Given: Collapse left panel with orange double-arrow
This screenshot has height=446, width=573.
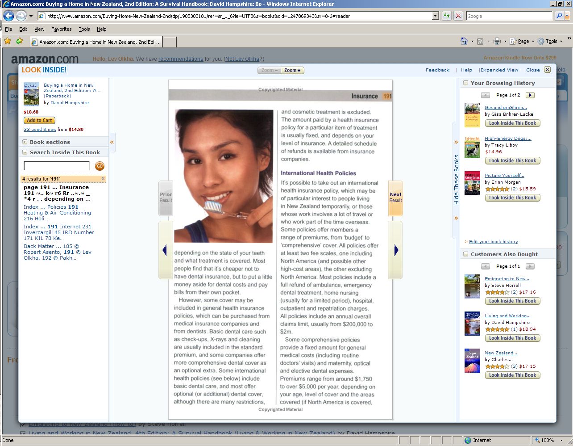Looking at the screenshot, I should point(112,142).
